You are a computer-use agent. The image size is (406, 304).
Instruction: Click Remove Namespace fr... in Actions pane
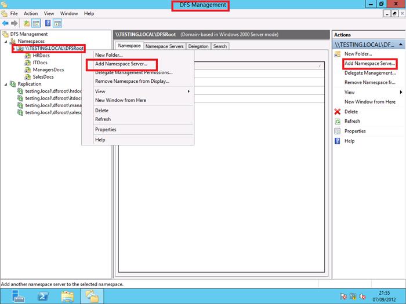[370, 82]
